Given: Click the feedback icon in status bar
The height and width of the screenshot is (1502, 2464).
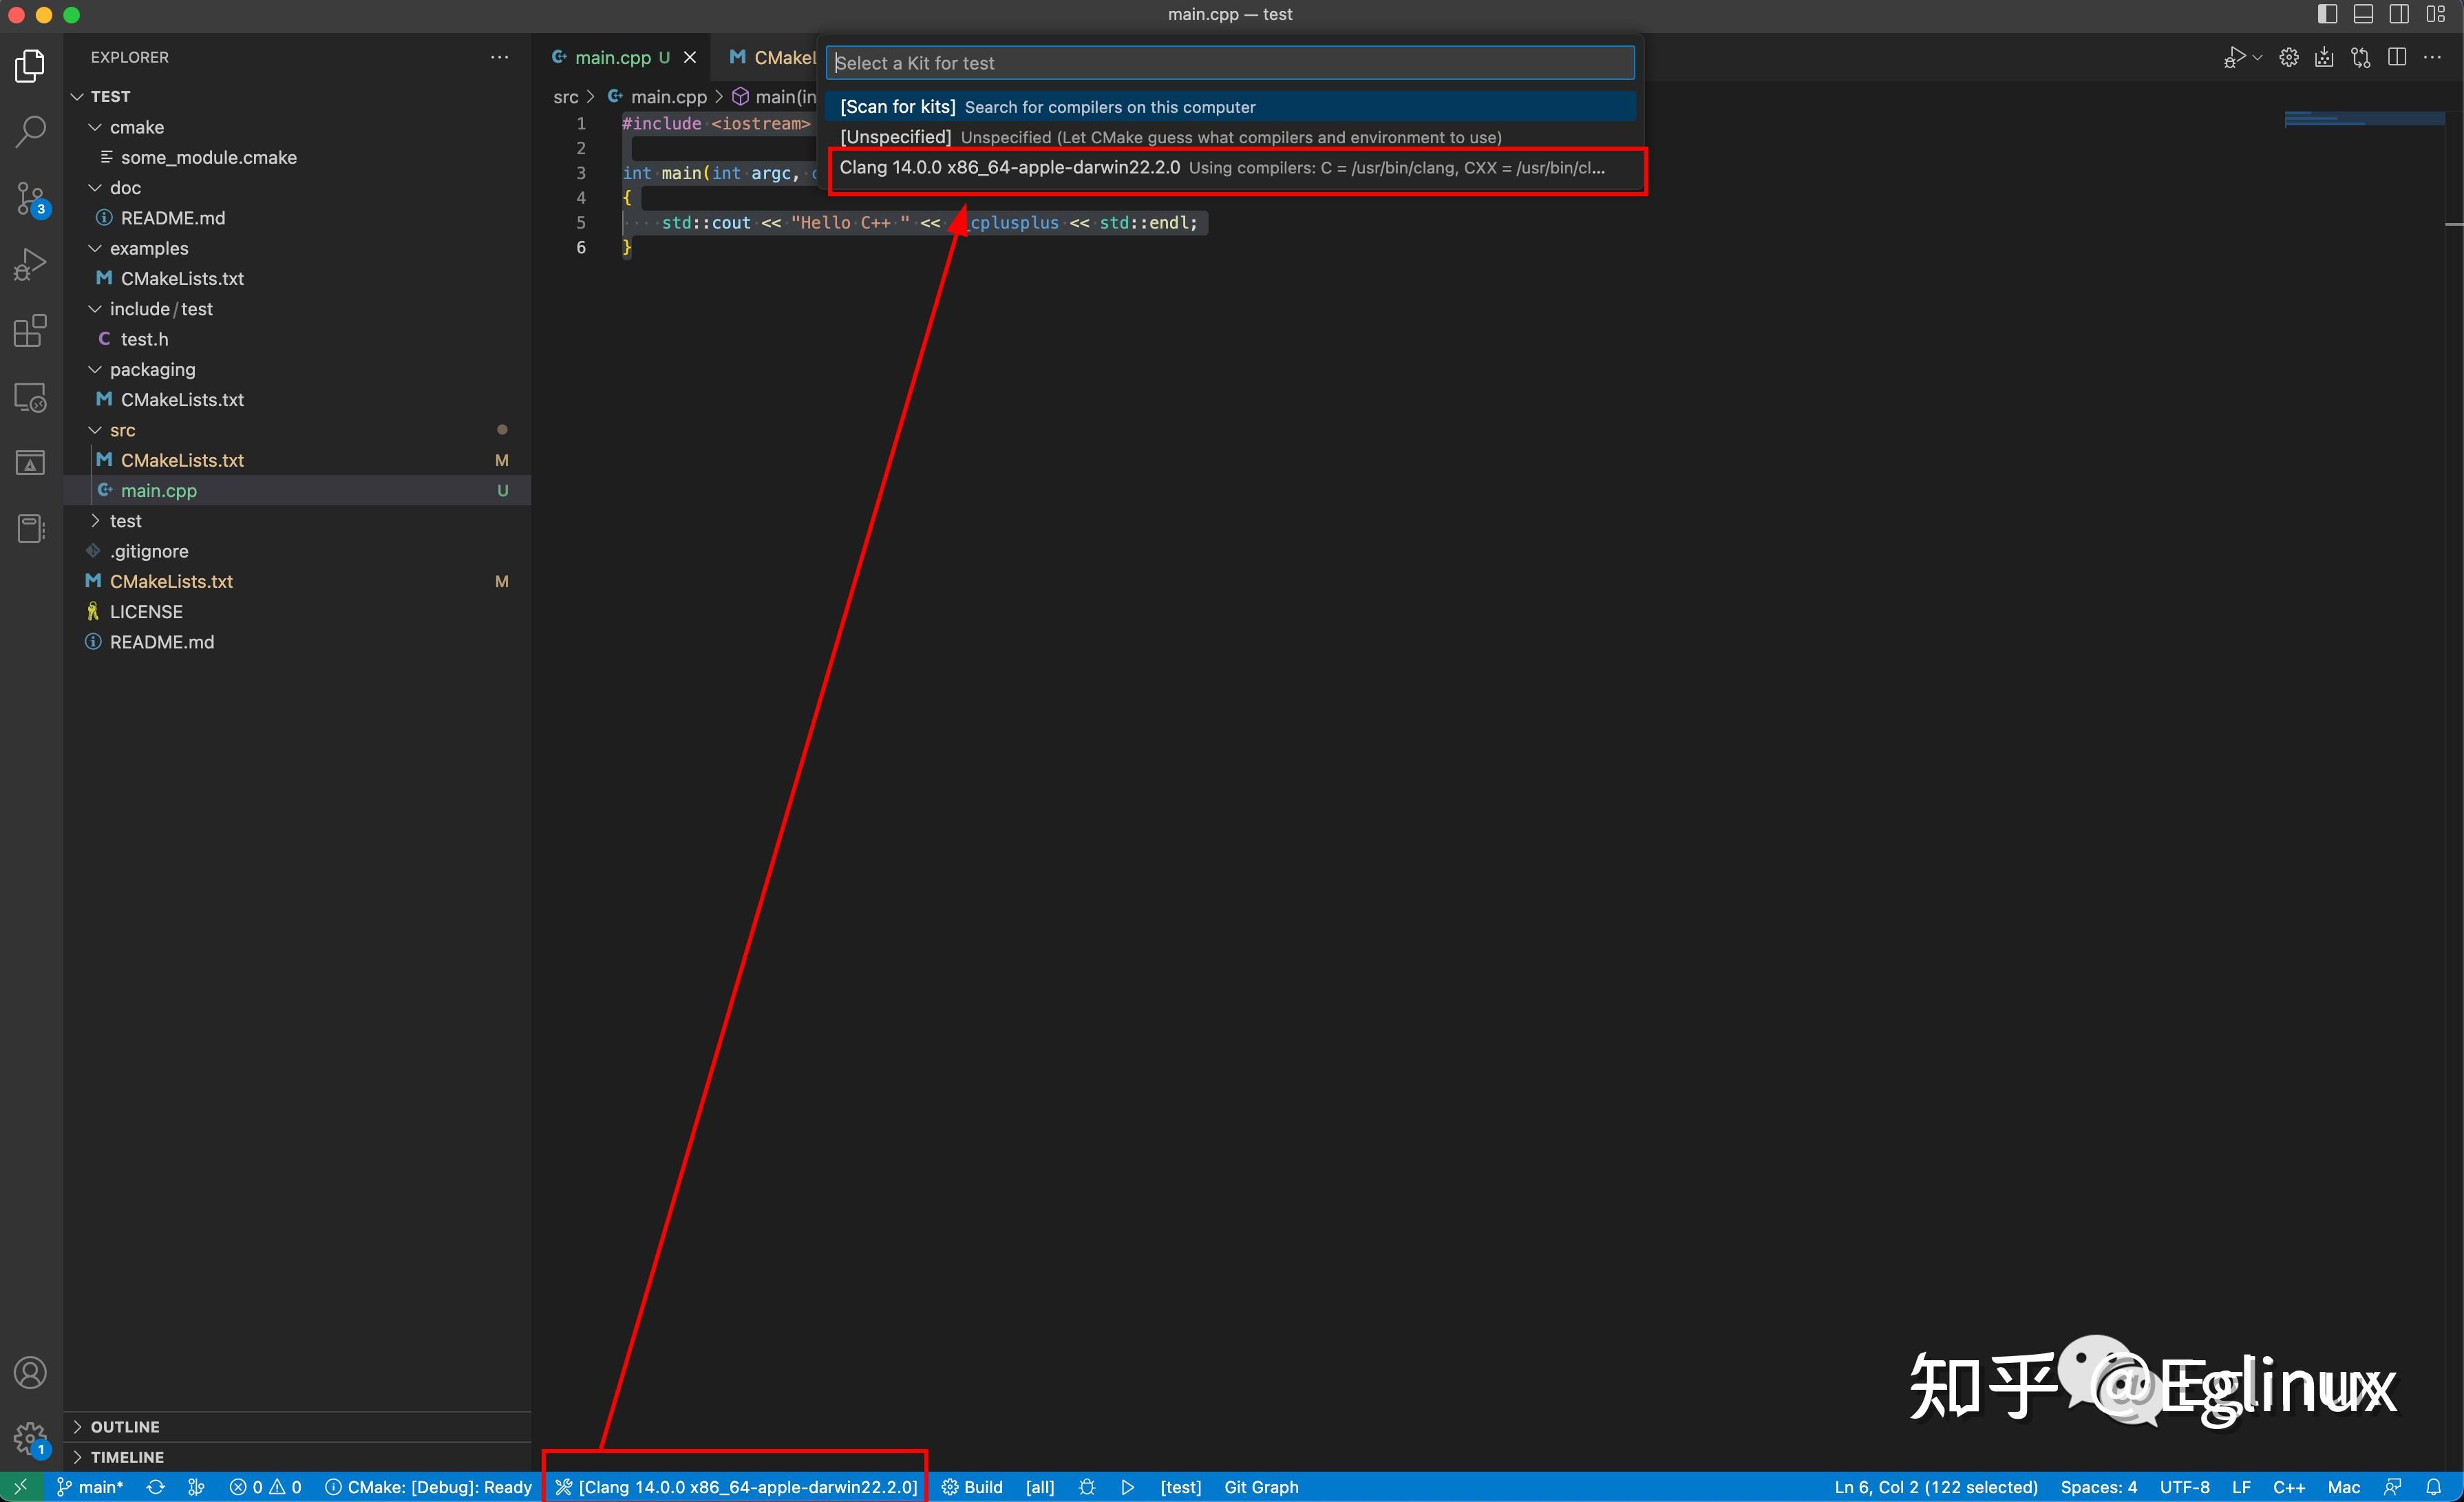Looking at the screenshot, I should point(2393,1487).
